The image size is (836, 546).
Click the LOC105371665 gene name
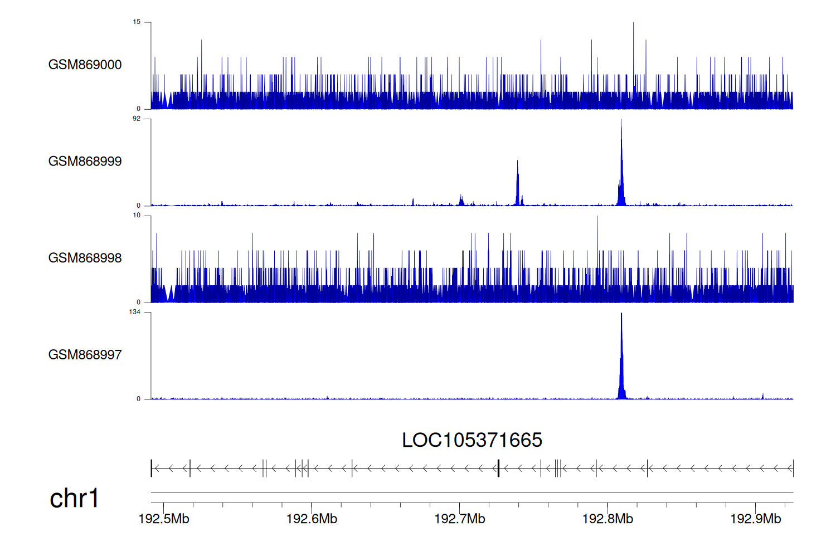pyautogui.click(x=472, y=440)
